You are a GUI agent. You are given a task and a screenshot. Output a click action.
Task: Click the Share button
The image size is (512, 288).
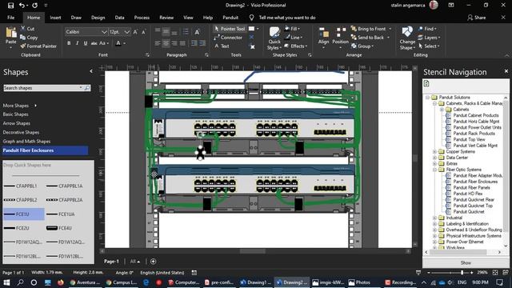click(477, 18)
